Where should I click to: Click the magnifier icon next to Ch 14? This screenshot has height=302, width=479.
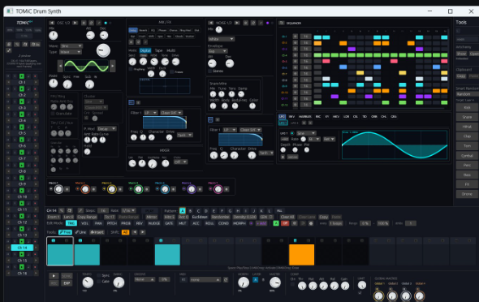(x=62, y=210)
